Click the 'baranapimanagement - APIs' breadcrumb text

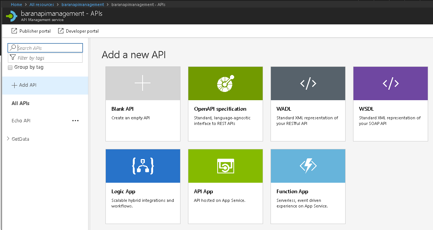138,5
